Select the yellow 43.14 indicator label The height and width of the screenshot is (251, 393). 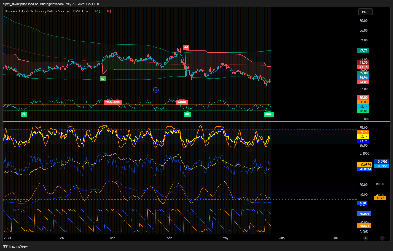tap(363, 137)
